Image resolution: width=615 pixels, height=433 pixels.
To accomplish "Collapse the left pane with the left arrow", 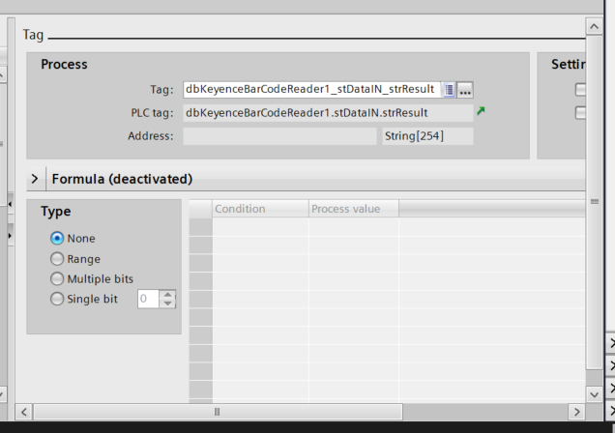I will pyautogui.click(x=11, y=204).
